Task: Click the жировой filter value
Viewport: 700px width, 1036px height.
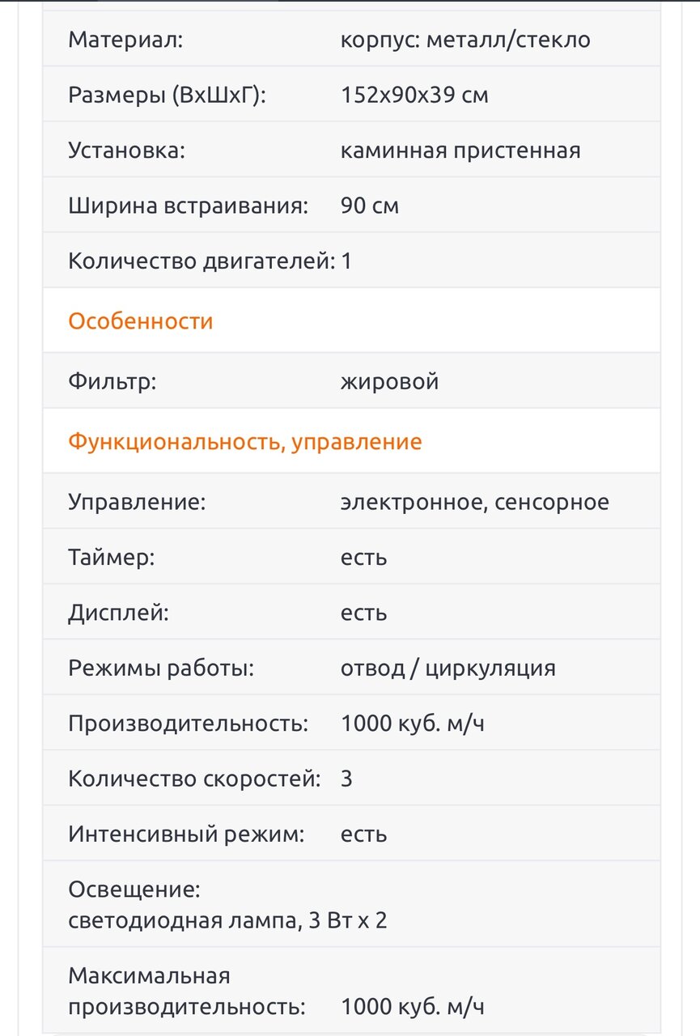Action: (x=389, y=381)
